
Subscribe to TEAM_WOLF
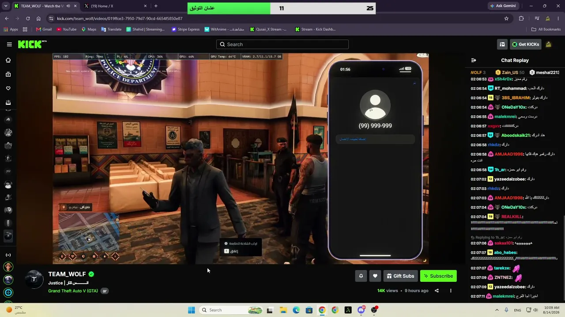(x=438, y=276)
